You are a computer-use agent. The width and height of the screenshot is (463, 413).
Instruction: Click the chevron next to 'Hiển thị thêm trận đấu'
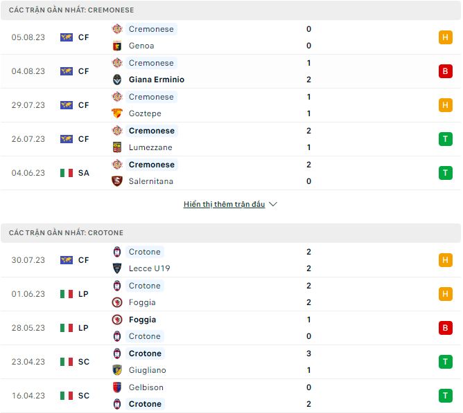click(x=273, y=205)
